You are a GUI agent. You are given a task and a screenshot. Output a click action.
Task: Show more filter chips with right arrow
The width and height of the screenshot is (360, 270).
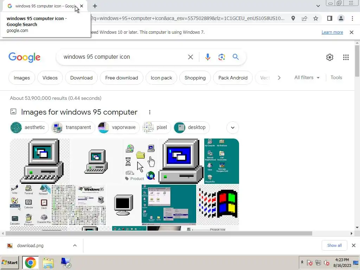click(x=279, y=78)
